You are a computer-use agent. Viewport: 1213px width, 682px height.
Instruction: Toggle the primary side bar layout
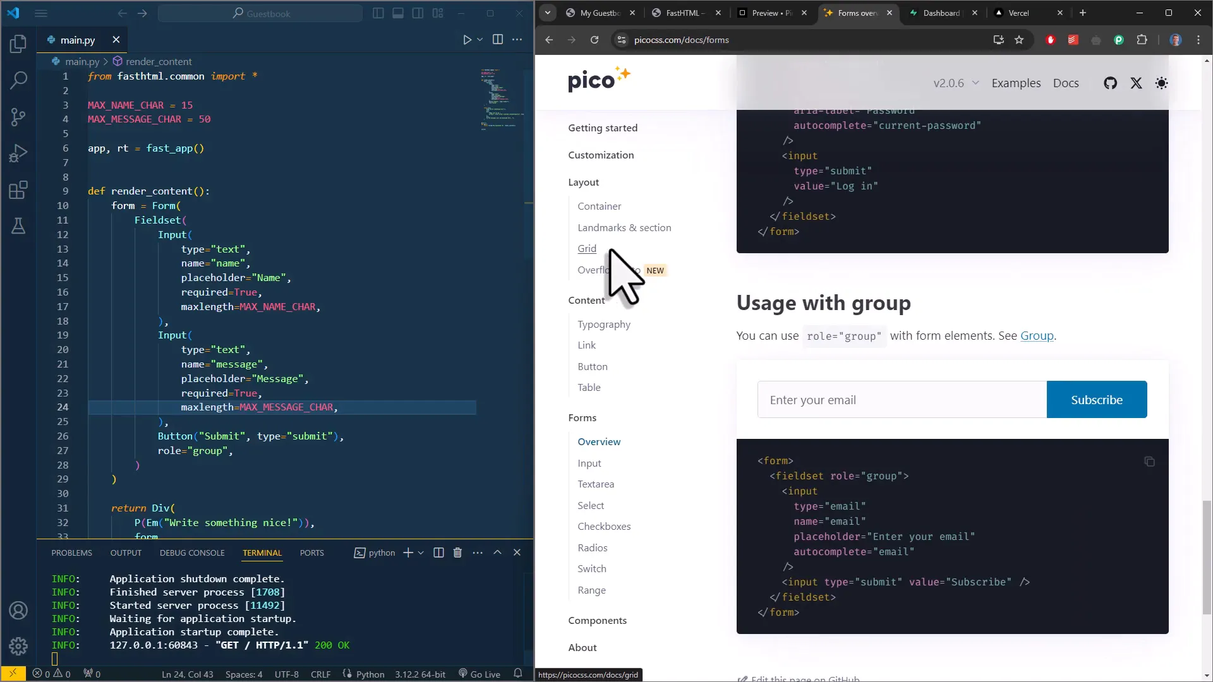click(x=378, y=13)
